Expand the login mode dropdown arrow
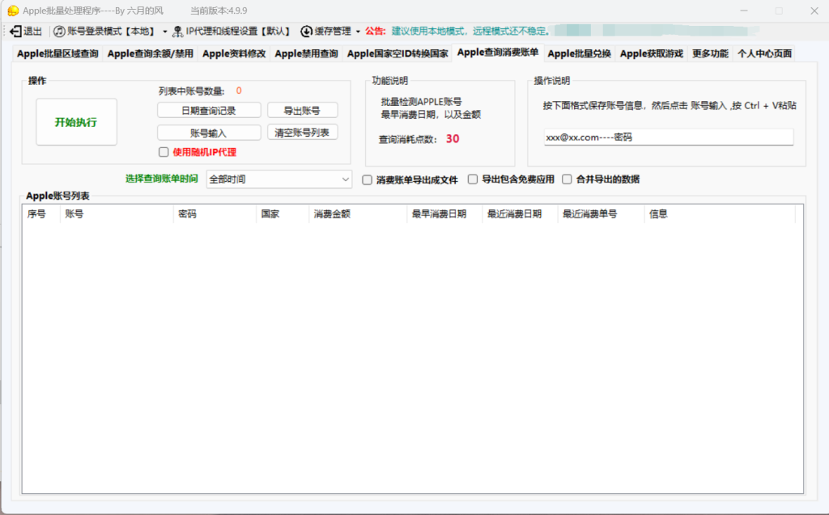829x515 pixels. coord(165,32)
